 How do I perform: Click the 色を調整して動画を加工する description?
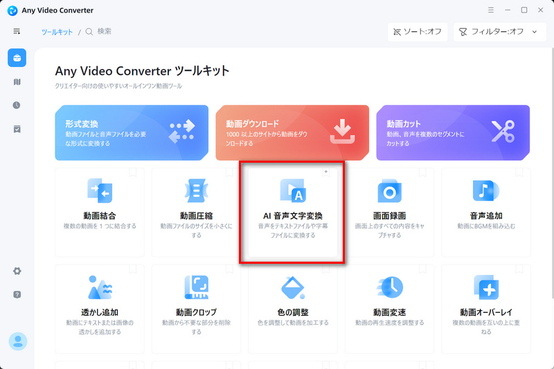293,323
